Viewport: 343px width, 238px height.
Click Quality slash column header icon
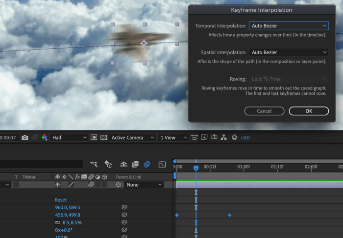click(71, 177)
